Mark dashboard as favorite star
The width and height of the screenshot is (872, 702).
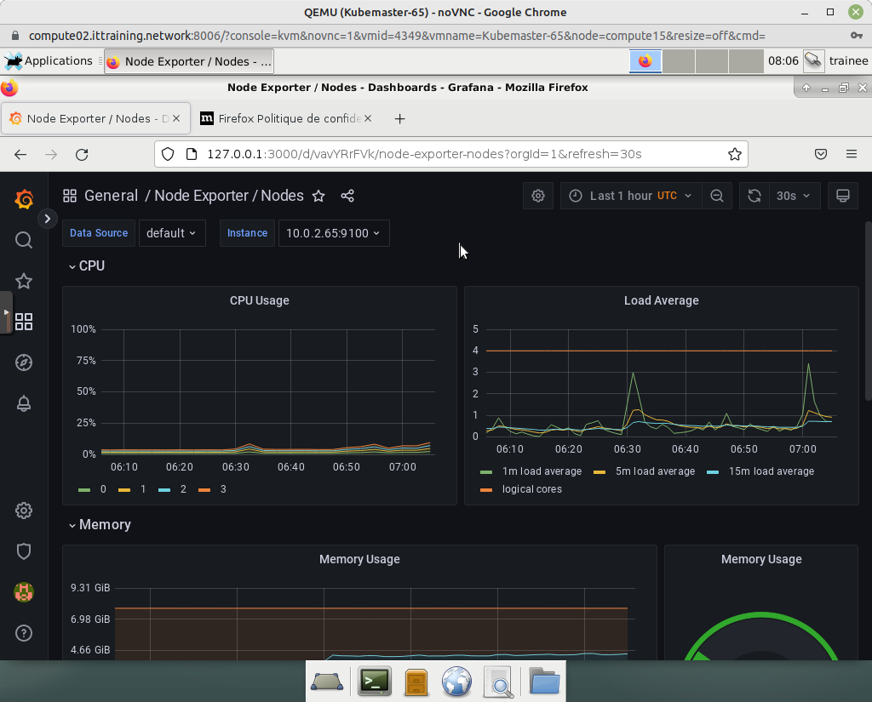pos(318,196)
